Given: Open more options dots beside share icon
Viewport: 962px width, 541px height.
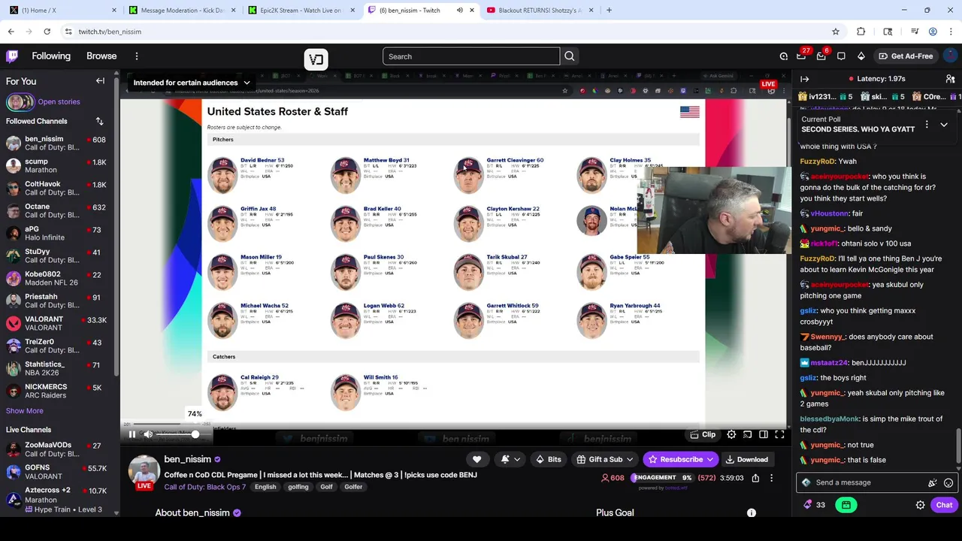Looking at the screenshot, I should coord(771,478).
